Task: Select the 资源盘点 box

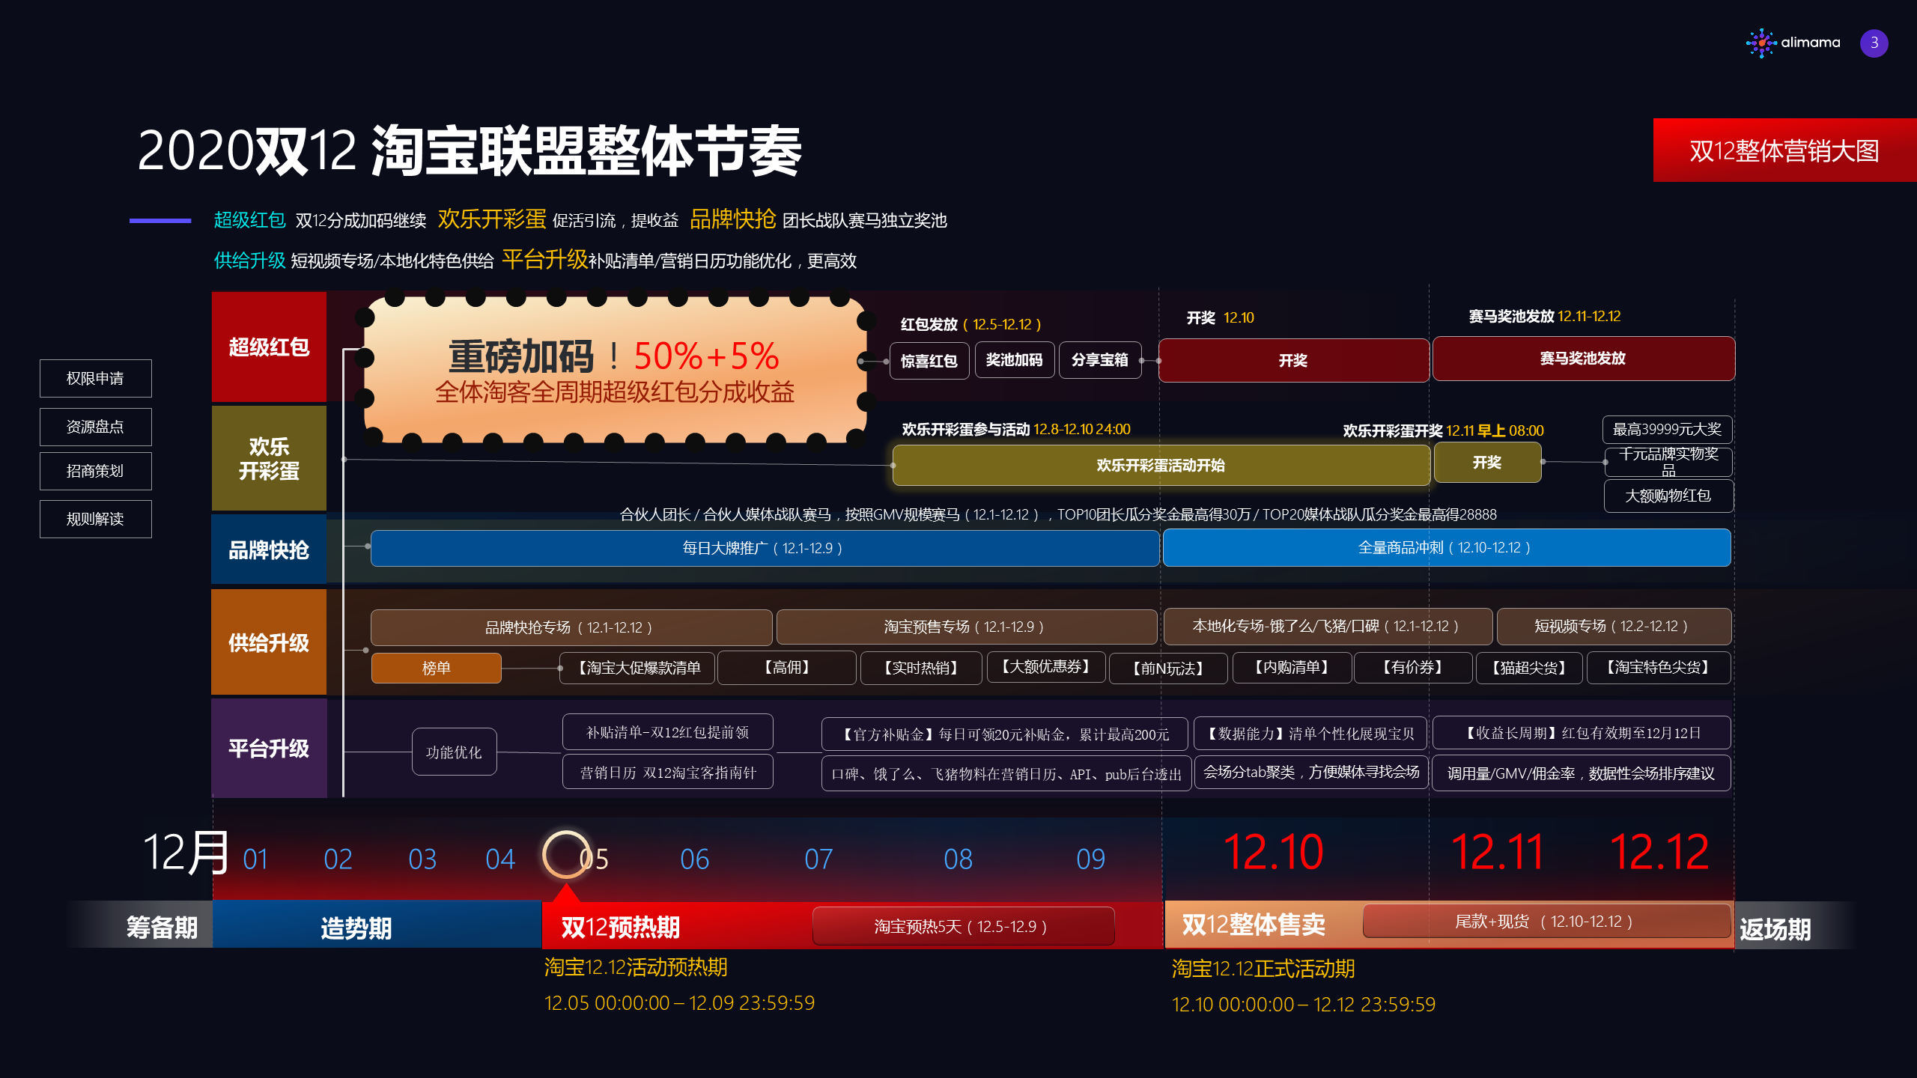Action: click(x=95, y=427)
